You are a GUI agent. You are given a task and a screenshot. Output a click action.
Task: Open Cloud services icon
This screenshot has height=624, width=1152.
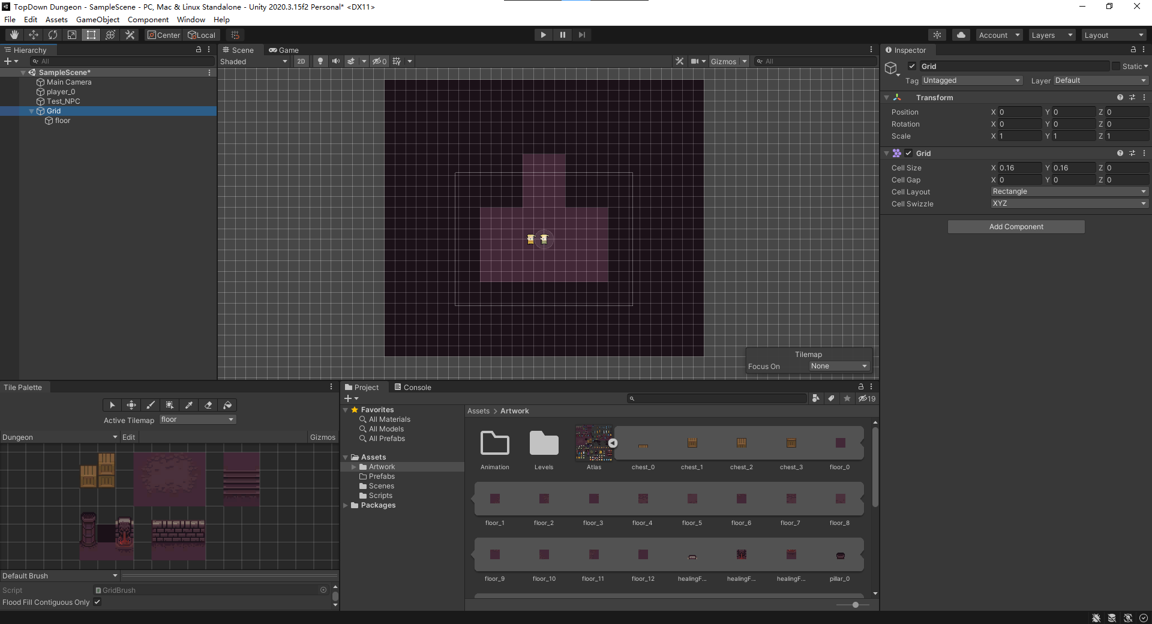pos(961,35)
